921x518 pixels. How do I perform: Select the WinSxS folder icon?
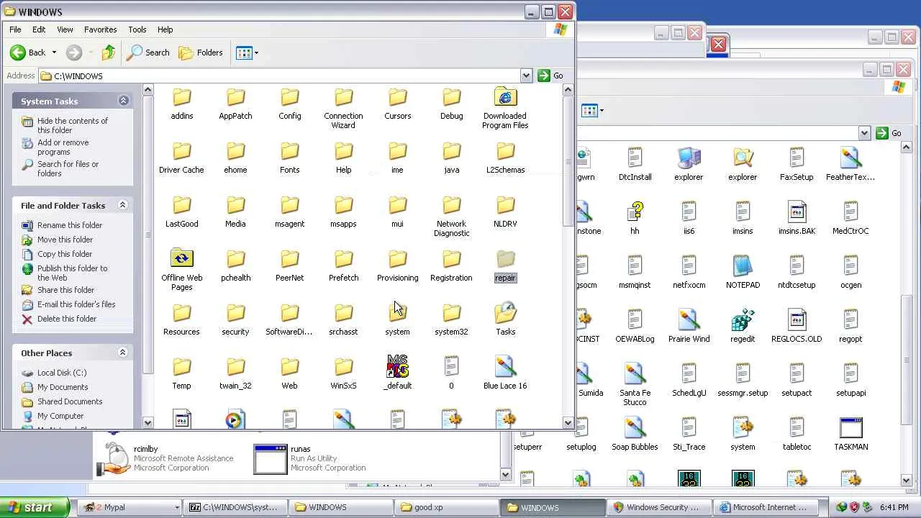[344, 368]
